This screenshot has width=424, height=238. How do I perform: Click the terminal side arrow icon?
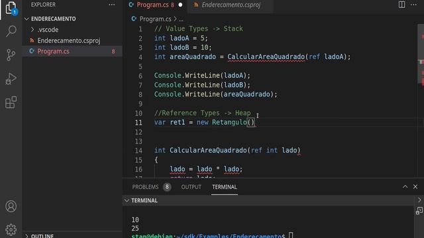pos(419,200)
